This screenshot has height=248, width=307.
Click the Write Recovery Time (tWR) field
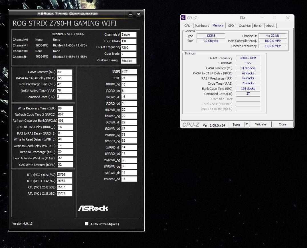pos(65,108)
